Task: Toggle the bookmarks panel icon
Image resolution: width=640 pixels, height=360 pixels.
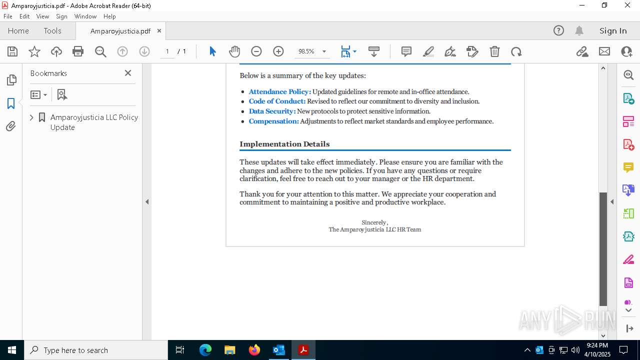Action: point(11,103)
